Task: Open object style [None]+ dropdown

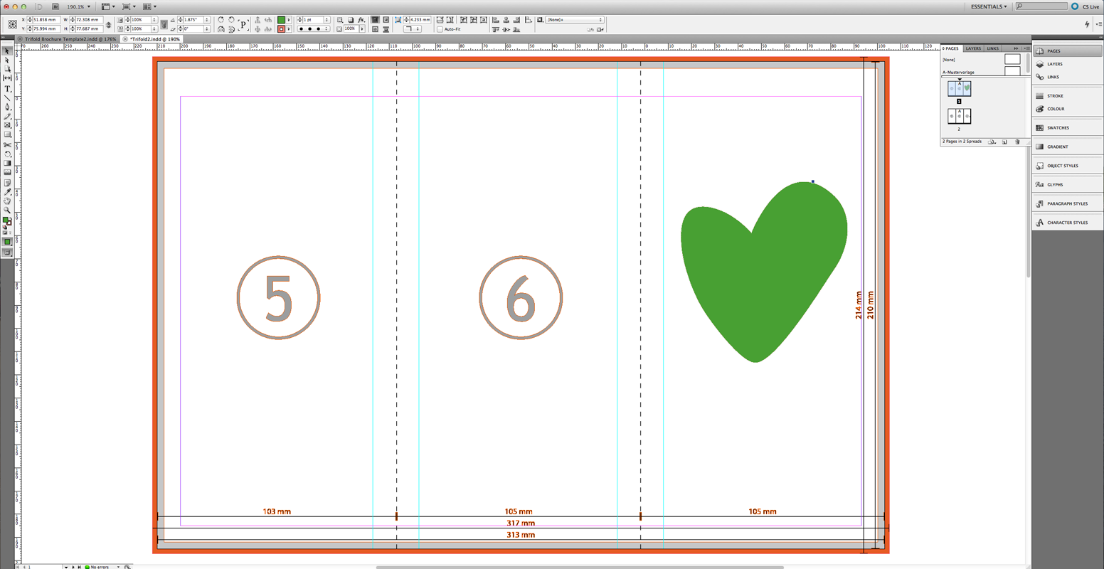Action: click(575, 20)
